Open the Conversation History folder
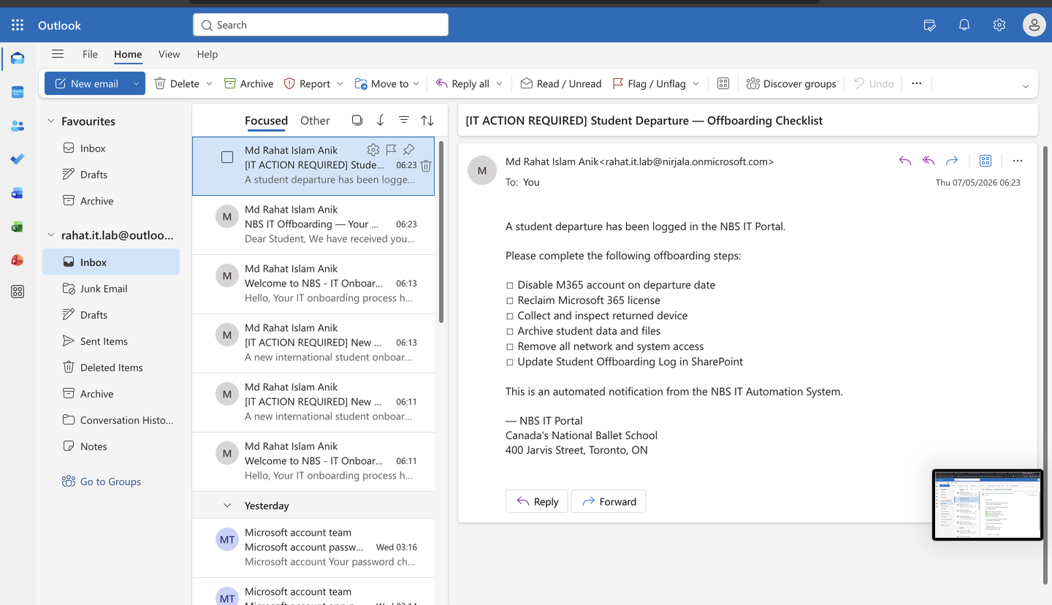This screenshot has height=605, width=1052. coord(111,420)
